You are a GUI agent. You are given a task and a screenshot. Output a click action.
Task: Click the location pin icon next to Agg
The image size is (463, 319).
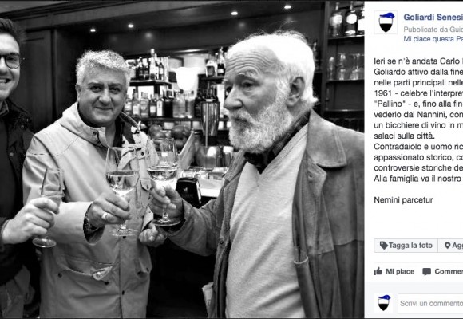tap(447, 246)
